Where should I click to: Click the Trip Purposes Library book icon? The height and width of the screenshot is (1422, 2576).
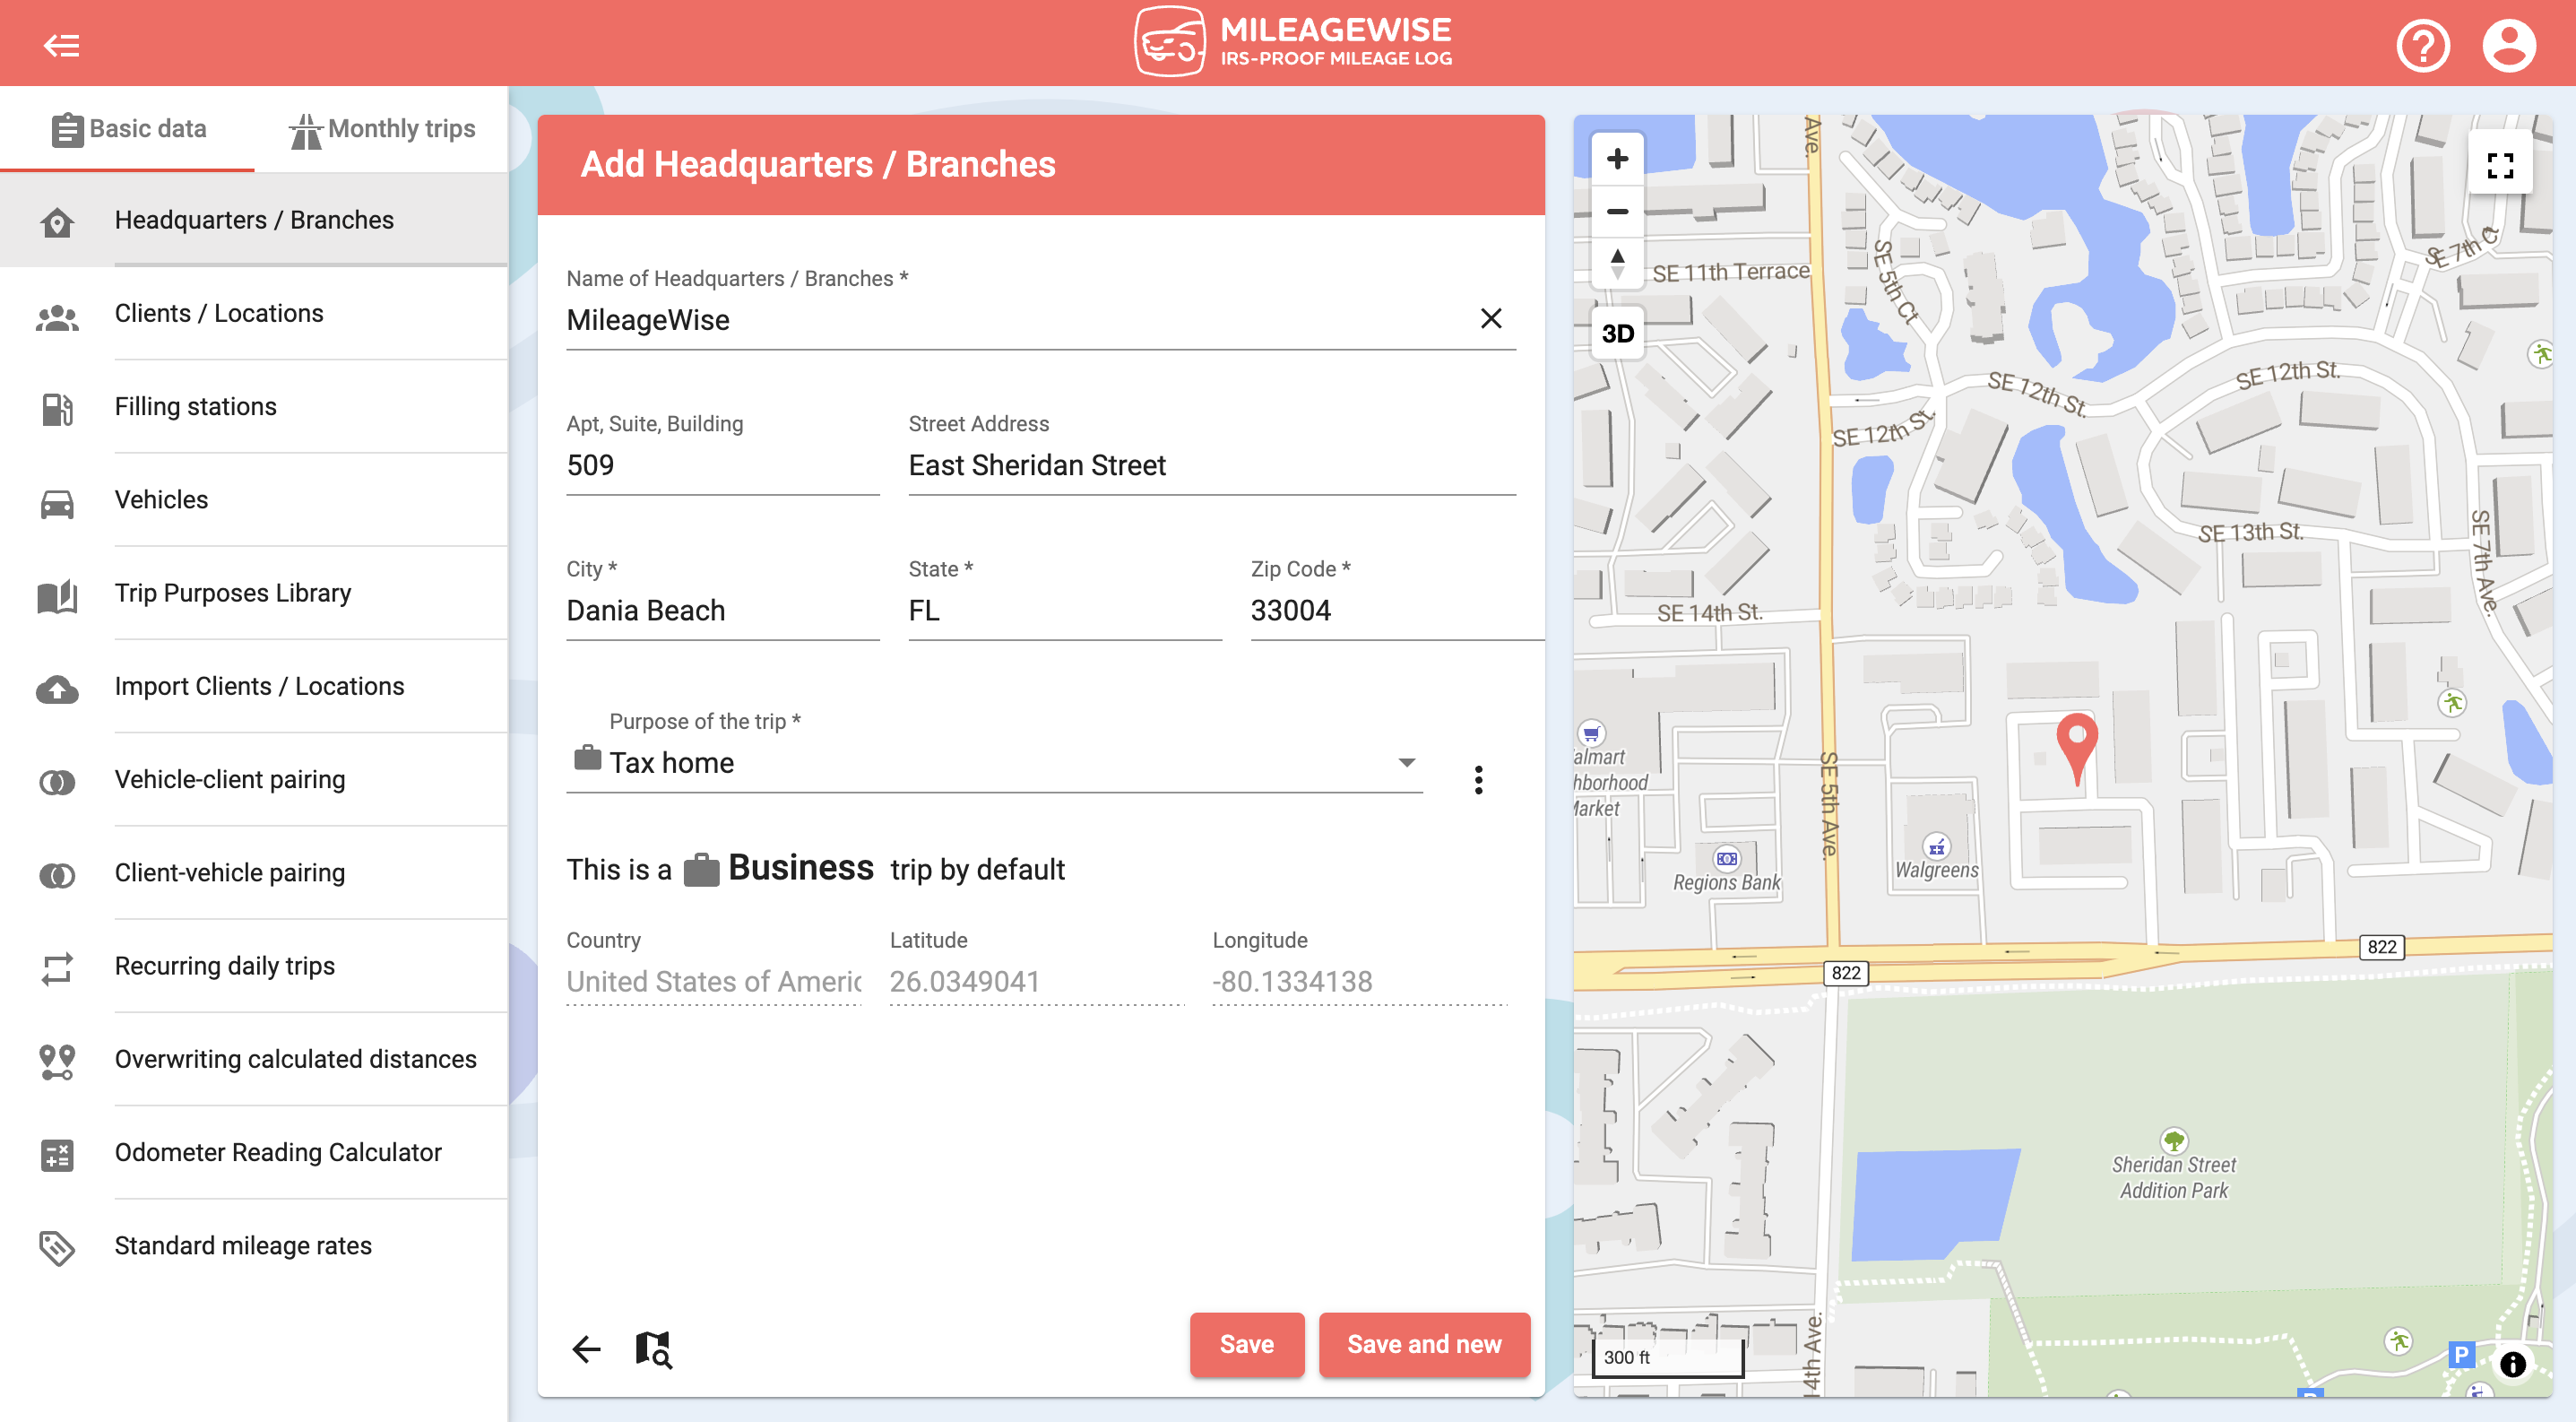[57, 596]
